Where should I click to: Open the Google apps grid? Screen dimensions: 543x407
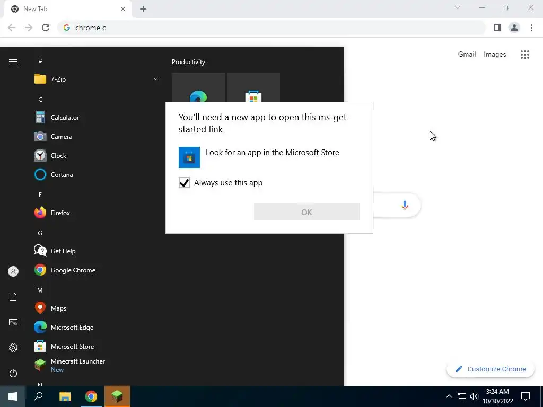525,55
